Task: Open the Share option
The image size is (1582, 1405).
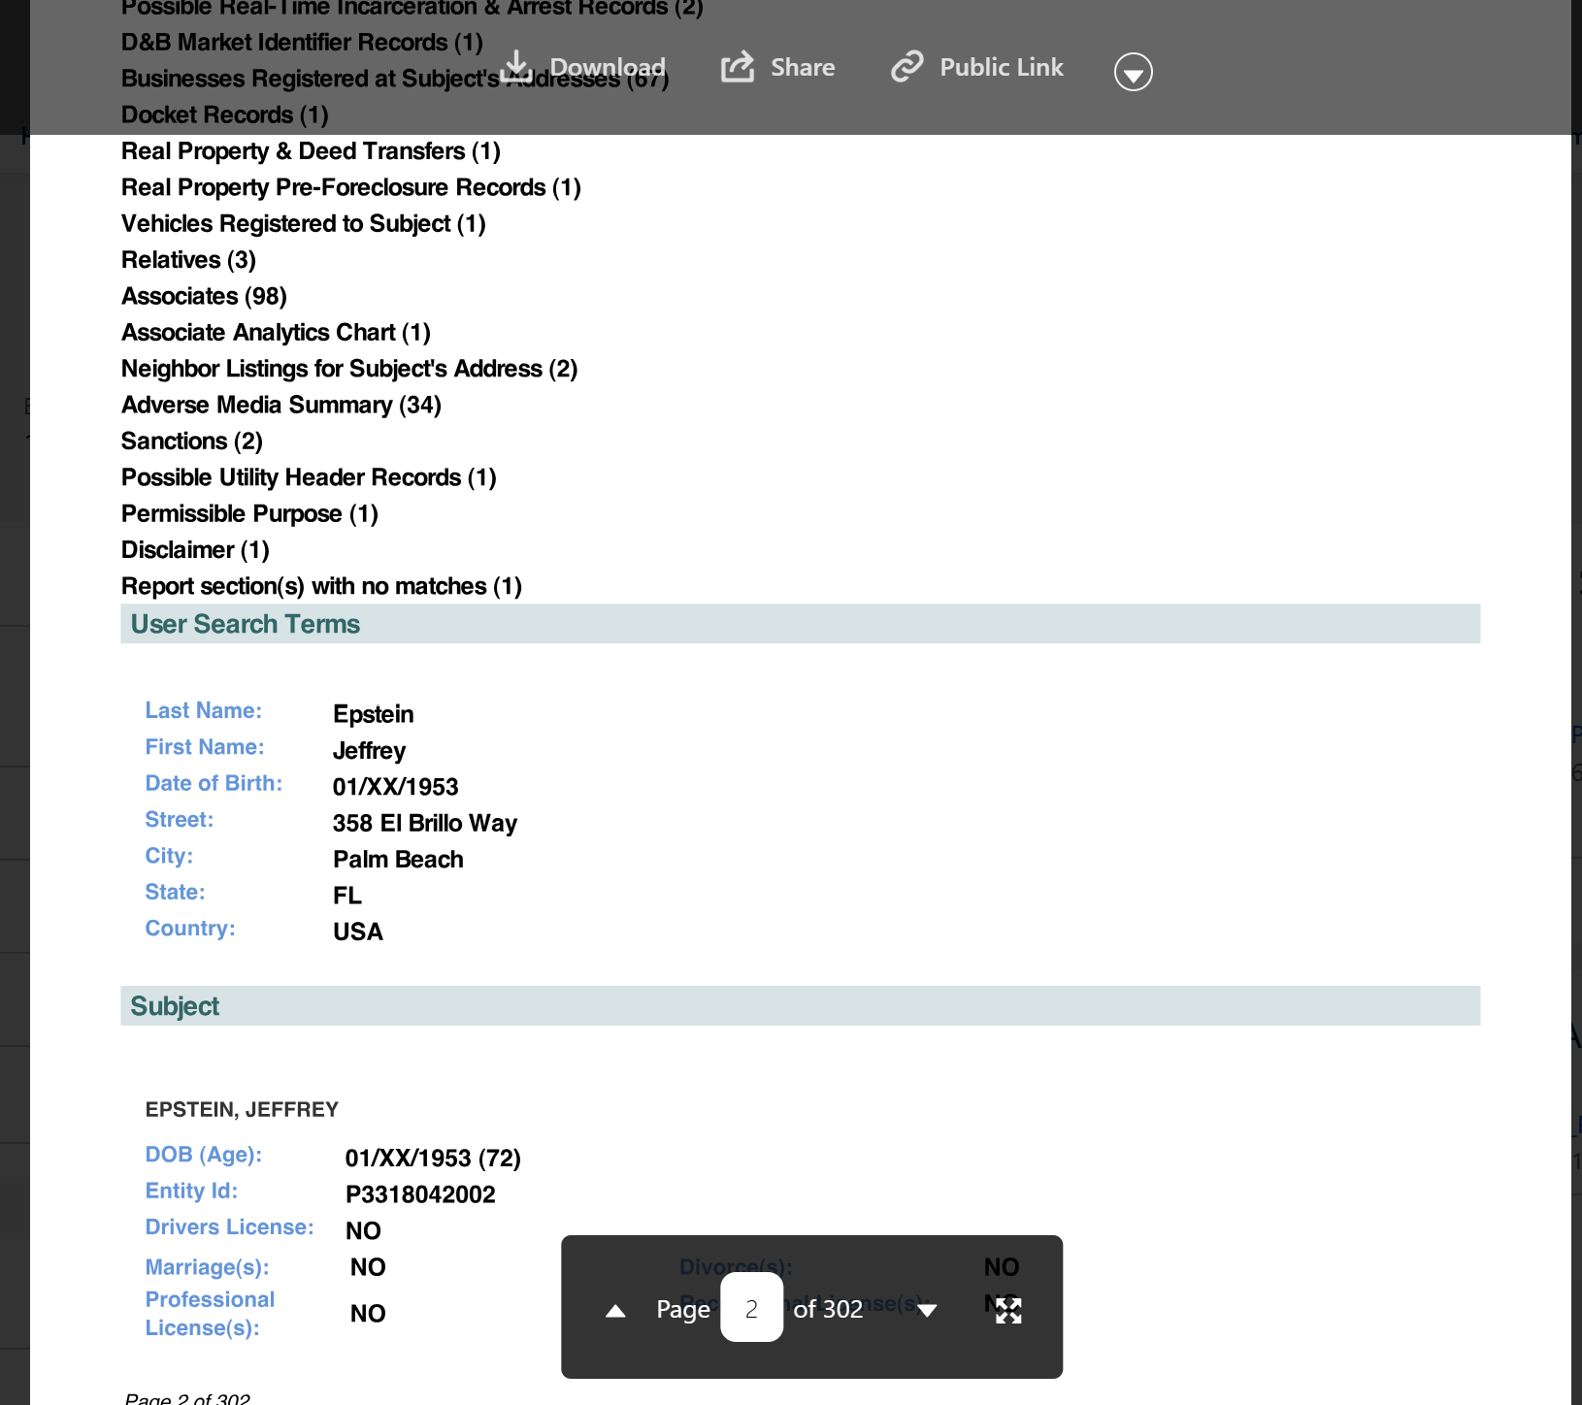Action: (x=777, y=67)
